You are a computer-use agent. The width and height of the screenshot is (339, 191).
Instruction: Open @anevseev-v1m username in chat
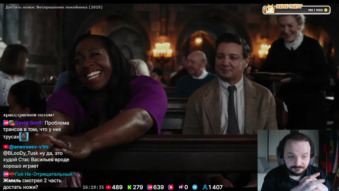pyautogui.click(x=29, y=147)
